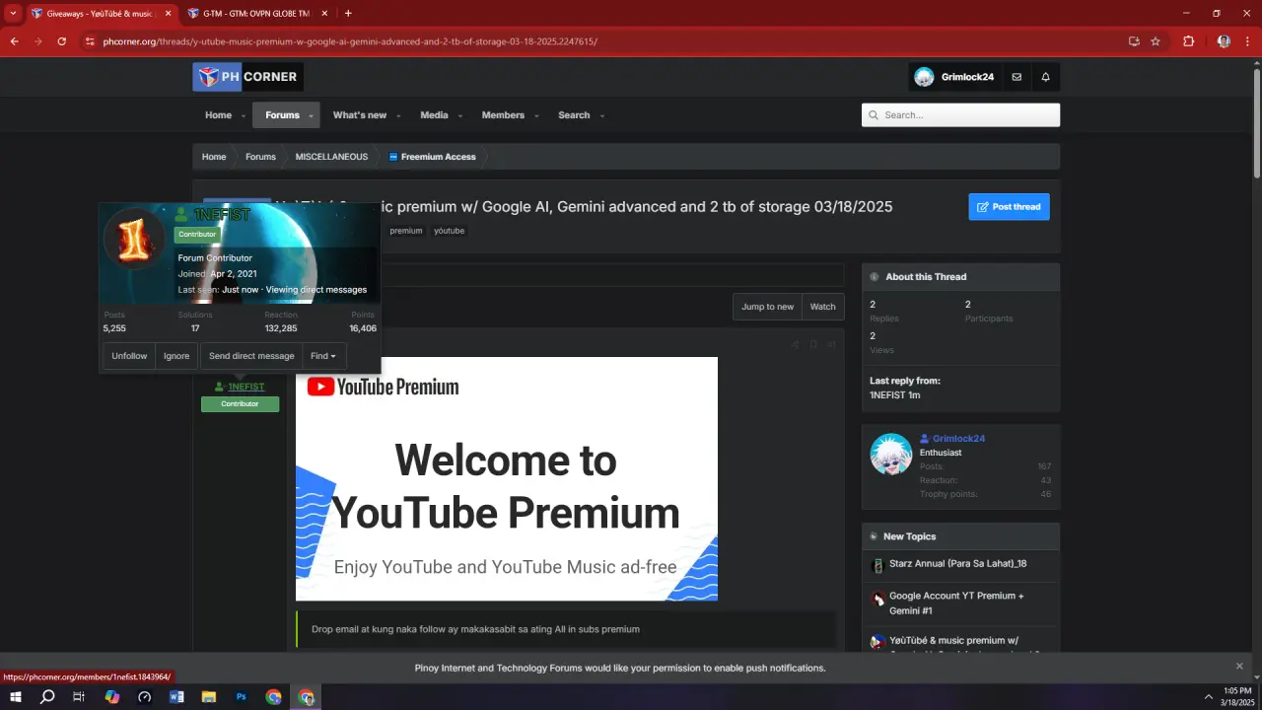Open Photoshop from taskbar
The height and width of the screenshot is (710, 1262).
click(242, 696)
